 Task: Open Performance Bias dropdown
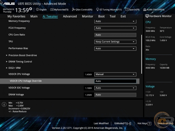(x=115, y=49)
